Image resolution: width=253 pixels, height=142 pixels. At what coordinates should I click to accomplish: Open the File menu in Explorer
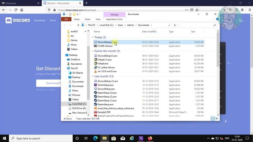[x=66, y=19]
